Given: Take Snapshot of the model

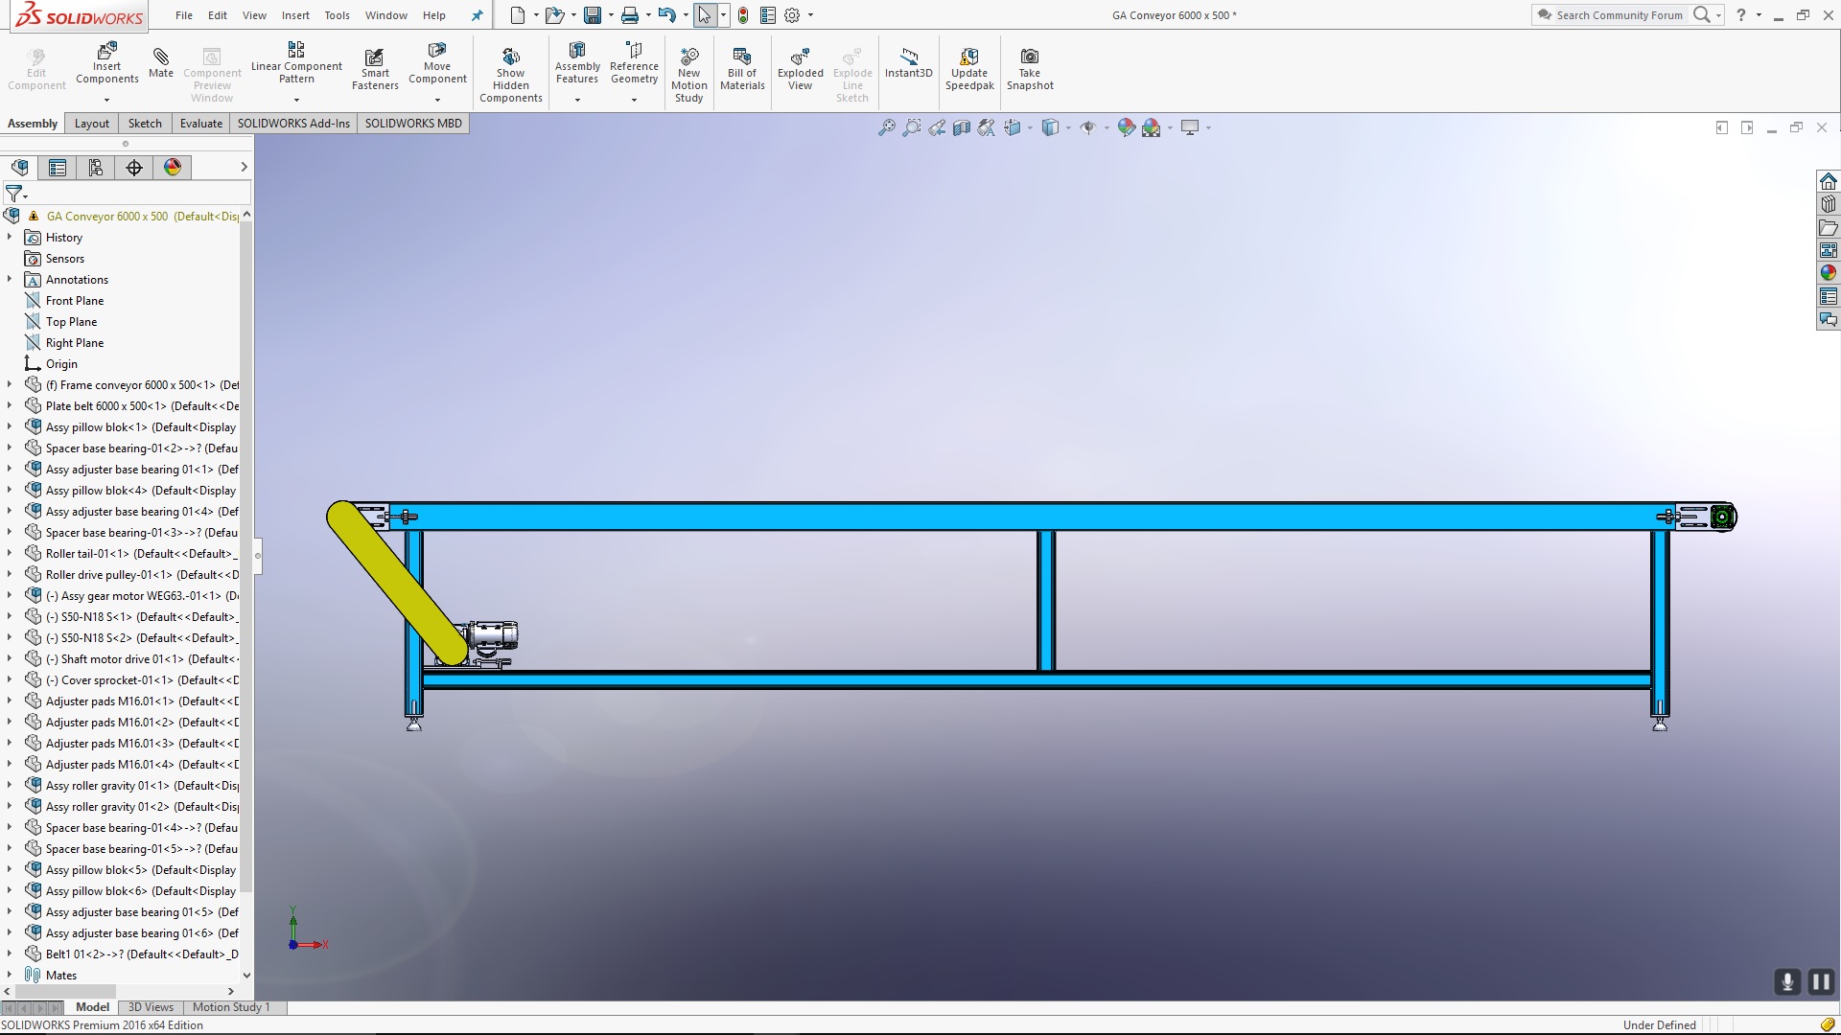Looking at the screenshot, I should (x=1030, y=69).
